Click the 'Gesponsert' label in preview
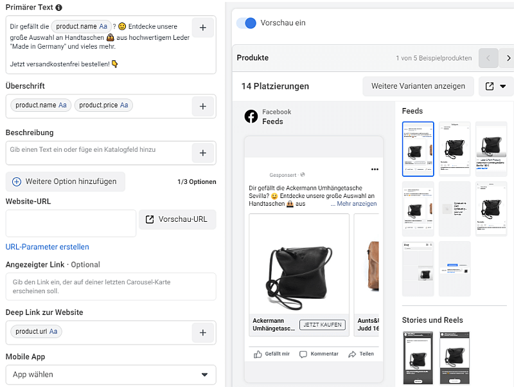The image size is (514, 387). 283,175
